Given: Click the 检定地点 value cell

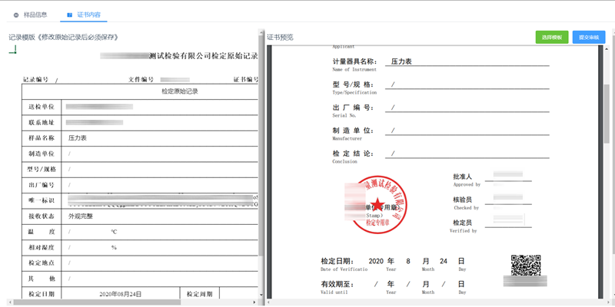Looking at the screenshot, I should click(x=160, y=263).
